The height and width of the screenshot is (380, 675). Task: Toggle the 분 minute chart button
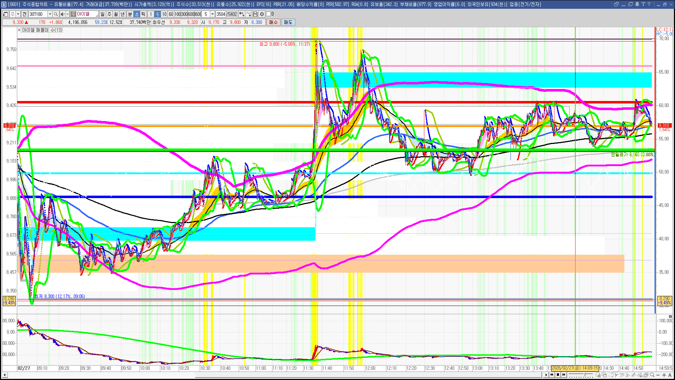tap(130, 14)
